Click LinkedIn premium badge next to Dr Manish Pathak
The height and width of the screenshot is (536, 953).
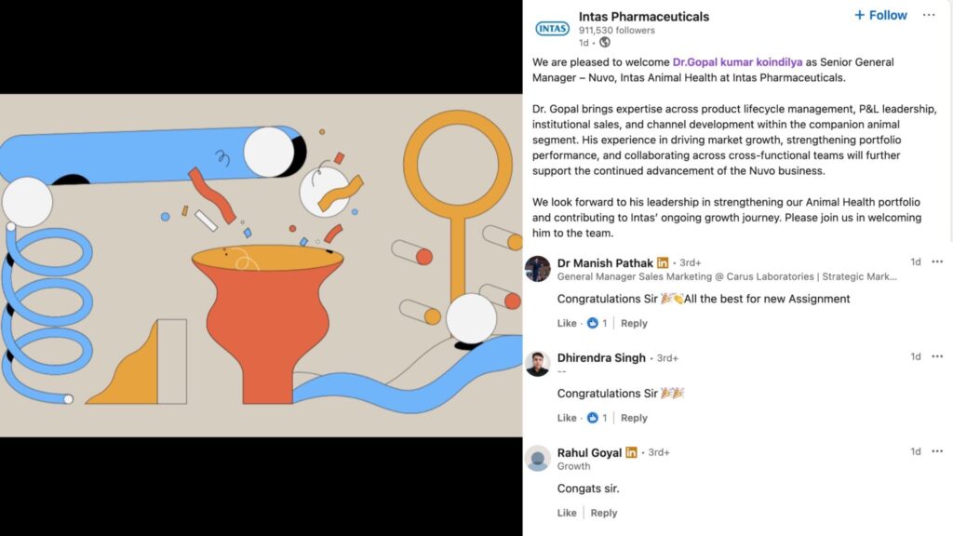click(x=663, y=262)
